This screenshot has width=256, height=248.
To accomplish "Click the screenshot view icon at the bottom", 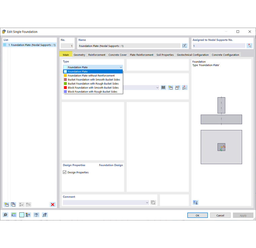I will pos(36,215).
